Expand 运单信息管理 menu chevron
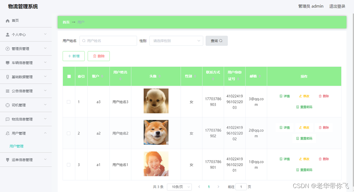 (x=45, y=159)
